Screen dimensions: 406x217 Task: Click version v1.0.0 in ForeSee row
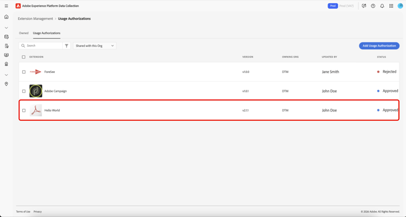tap(246, 72)
